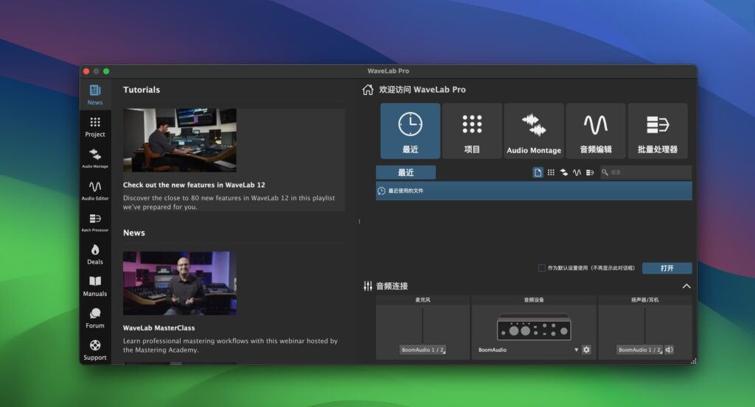
Task: Click the 音频设备 column header
Action: point(534,300)
